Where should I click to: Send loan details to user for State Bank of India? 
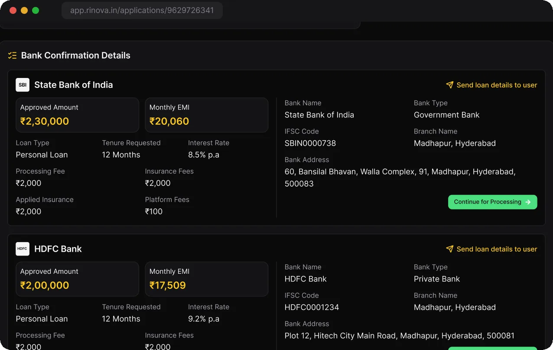[491, 85]
